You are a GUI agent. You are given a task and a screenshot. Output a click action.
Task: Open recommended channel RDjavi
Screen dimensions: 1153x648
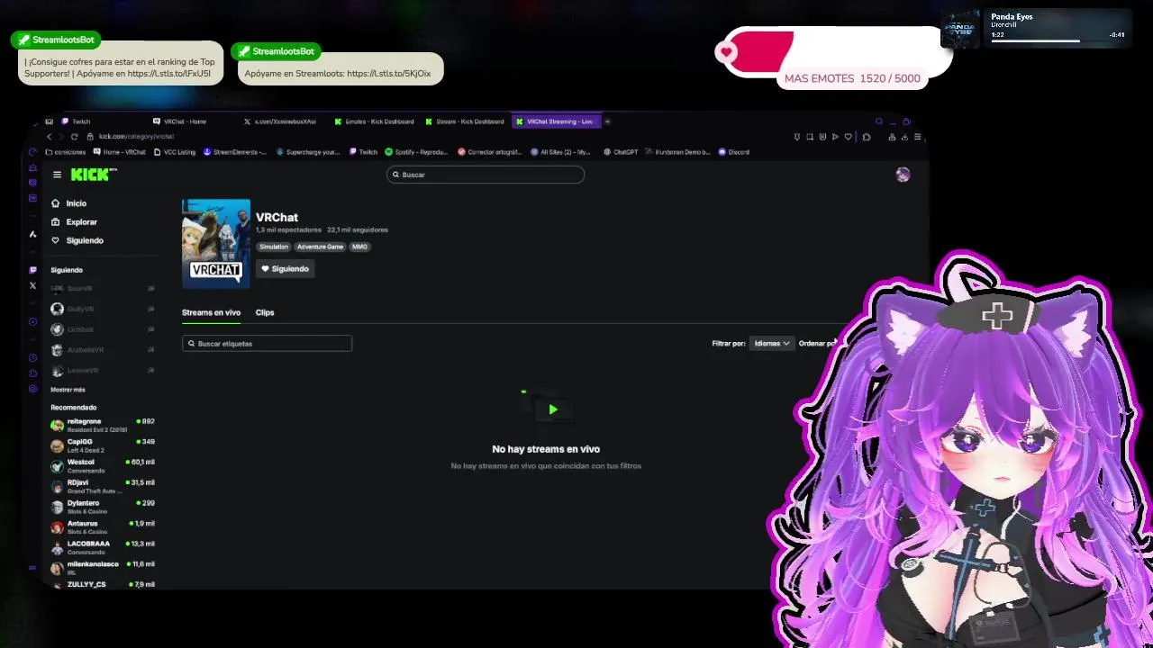[103, 486]
